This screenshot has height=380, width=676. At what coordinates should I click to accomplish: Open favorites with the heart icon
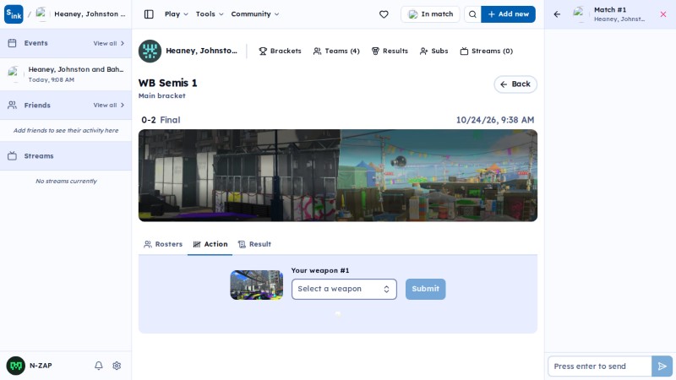[384, 14]
